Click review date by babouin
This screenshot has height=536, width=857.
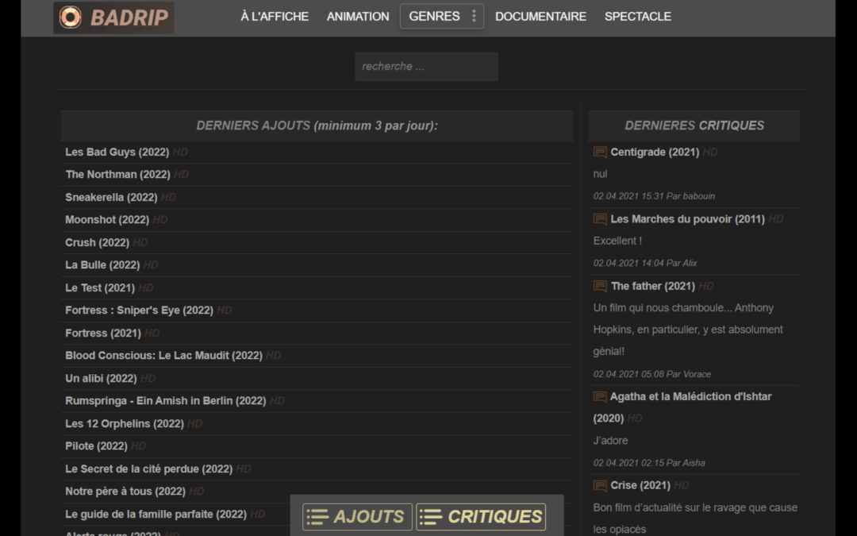tap(654, 196)
